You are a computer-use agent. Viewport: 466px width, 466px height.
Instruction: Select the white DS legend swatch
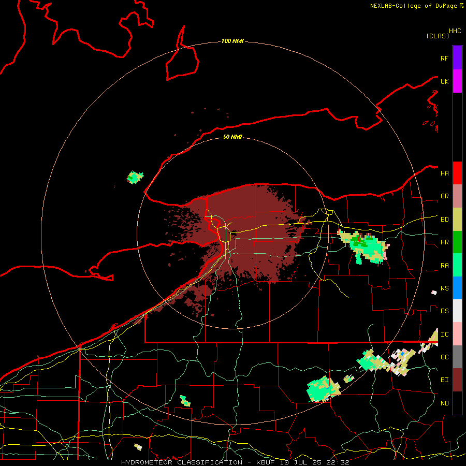(457, 311)
